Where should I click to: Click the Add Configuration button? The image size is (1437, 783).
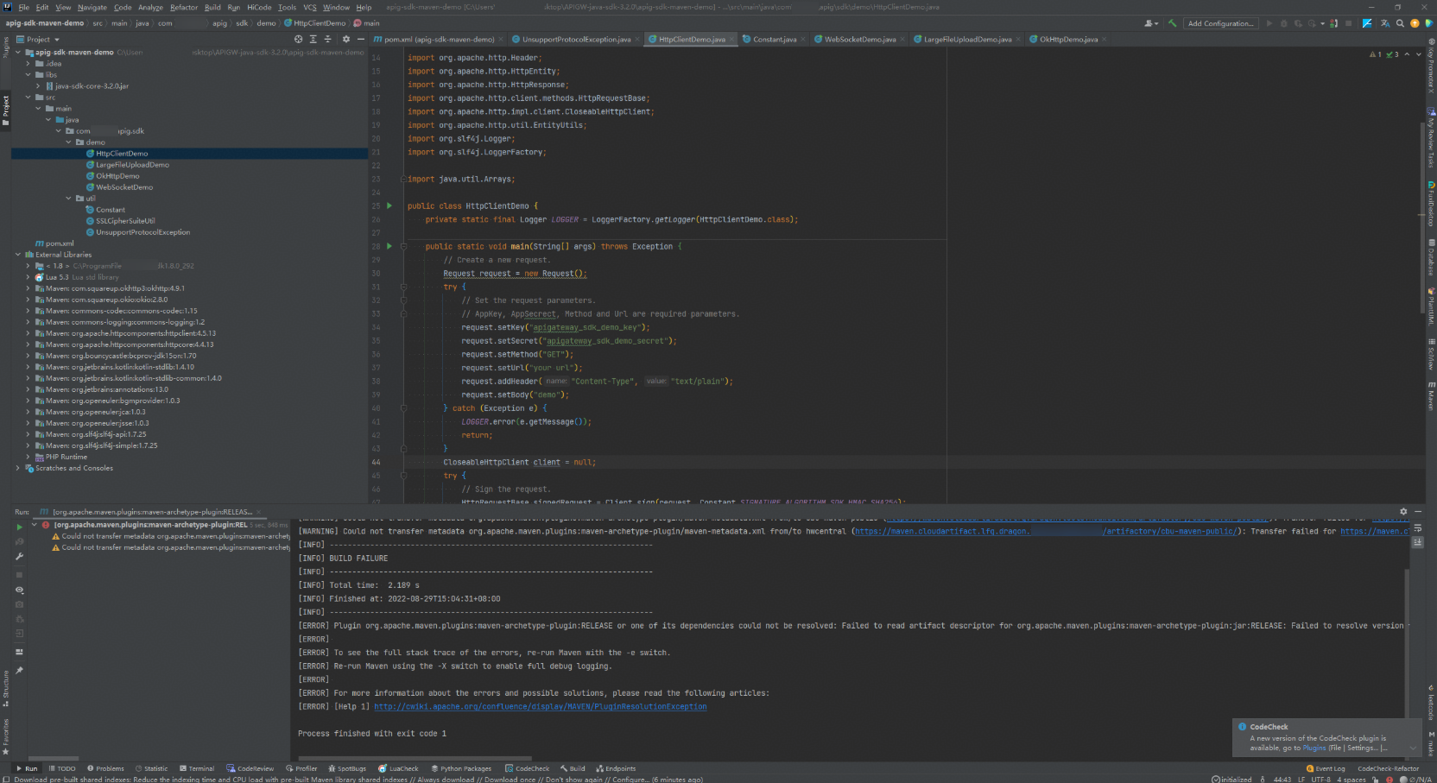(1220, 23)
